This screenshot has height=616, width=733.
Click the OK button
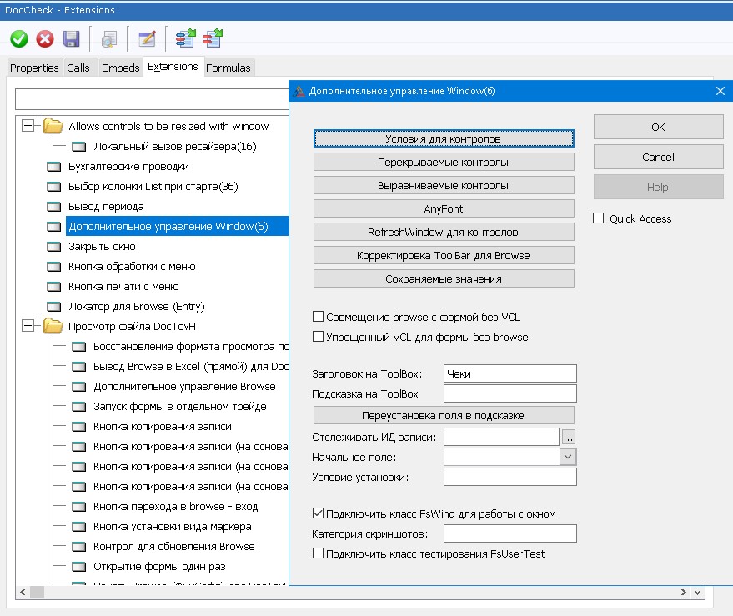coord(658,127)
